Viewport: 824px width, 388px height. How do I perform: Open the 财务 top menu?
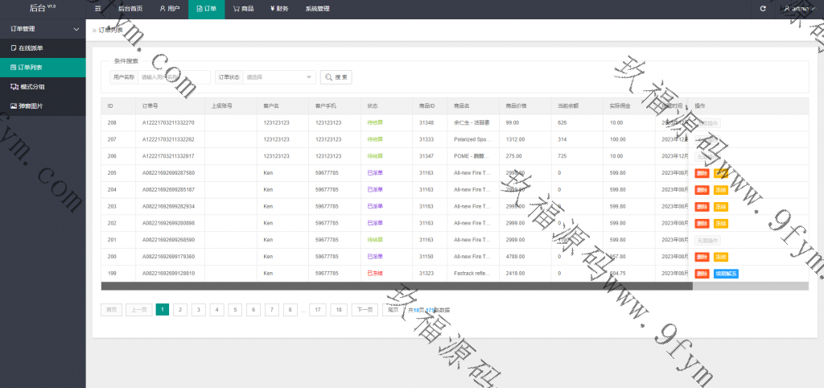click(x=279, y=9)
